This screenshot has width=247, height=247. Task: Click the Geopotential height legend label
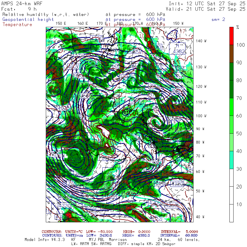[28, 19]
